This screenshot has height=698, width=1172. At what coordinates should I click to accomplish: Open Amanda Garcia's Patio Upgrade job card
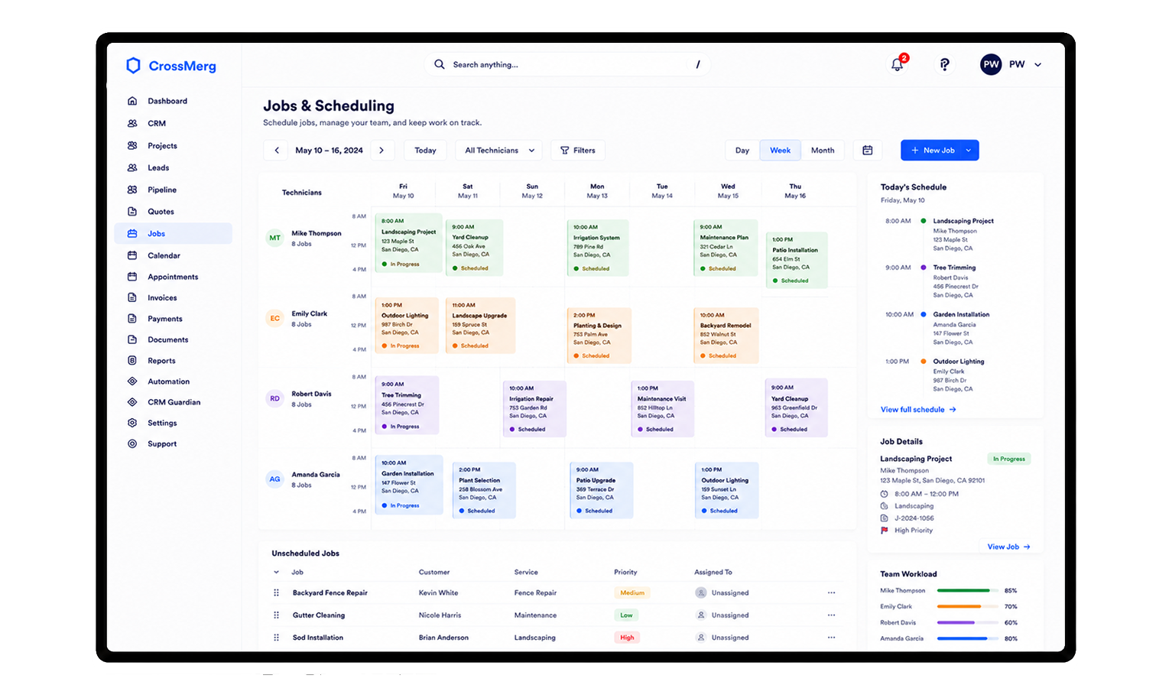click(x=601, y=490)
